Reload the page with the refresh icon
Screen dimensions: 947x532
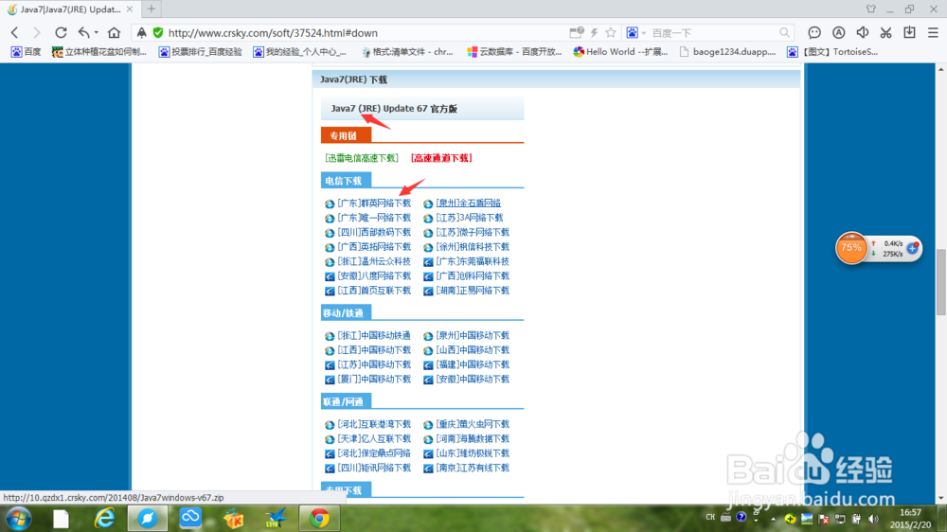coord(61,32)
